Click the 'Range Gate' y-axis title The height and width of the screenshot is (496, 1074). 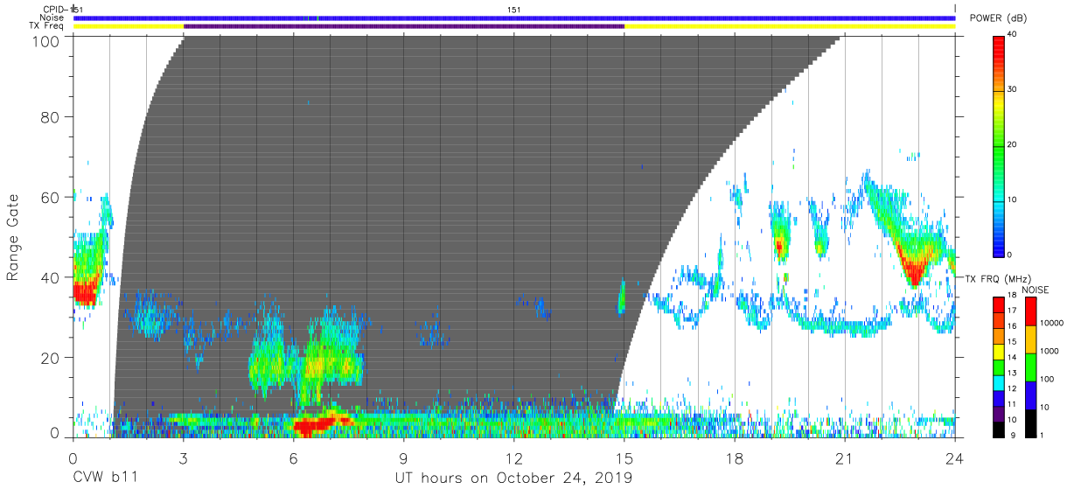pos(13,238)
